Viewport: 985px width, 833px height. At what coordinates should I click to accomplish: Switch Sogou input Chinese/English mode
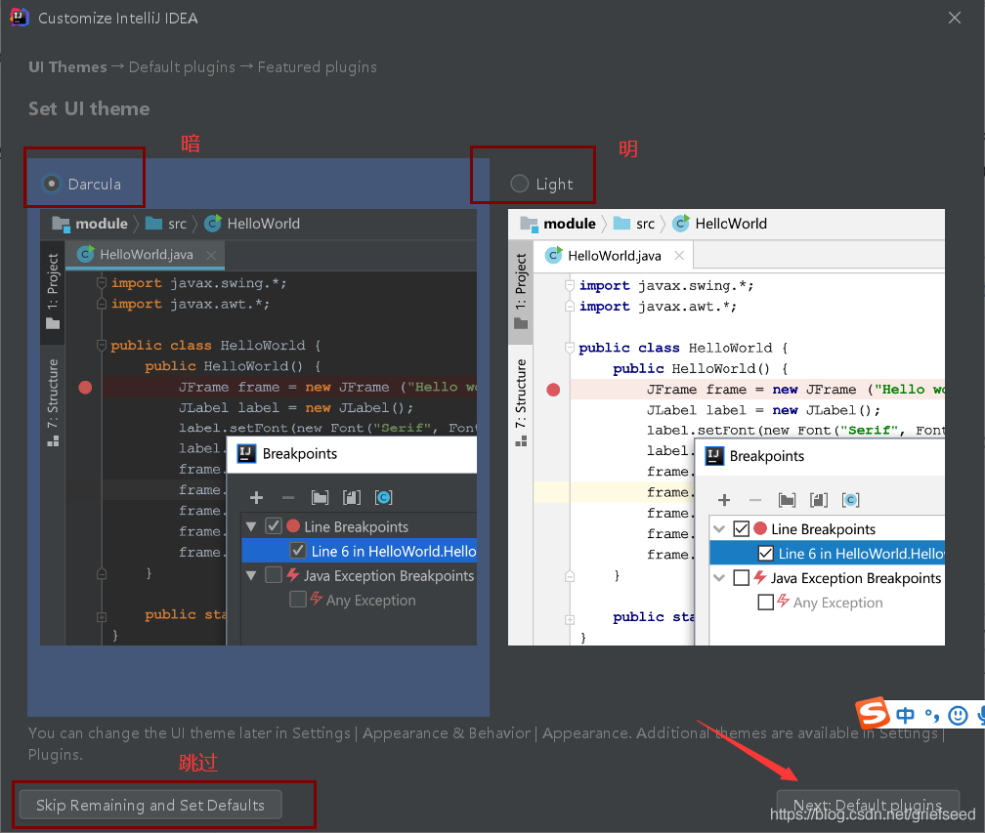pos(905,715)
